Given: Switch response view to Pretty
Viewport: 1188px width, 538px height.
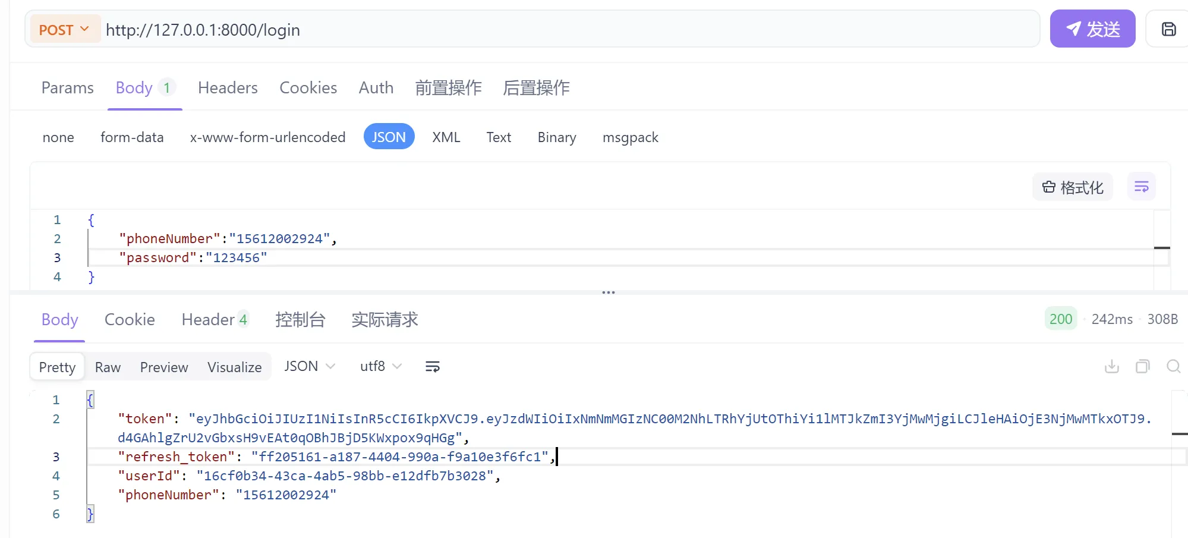Looking at the screenshot, I should tap(57, 367).
